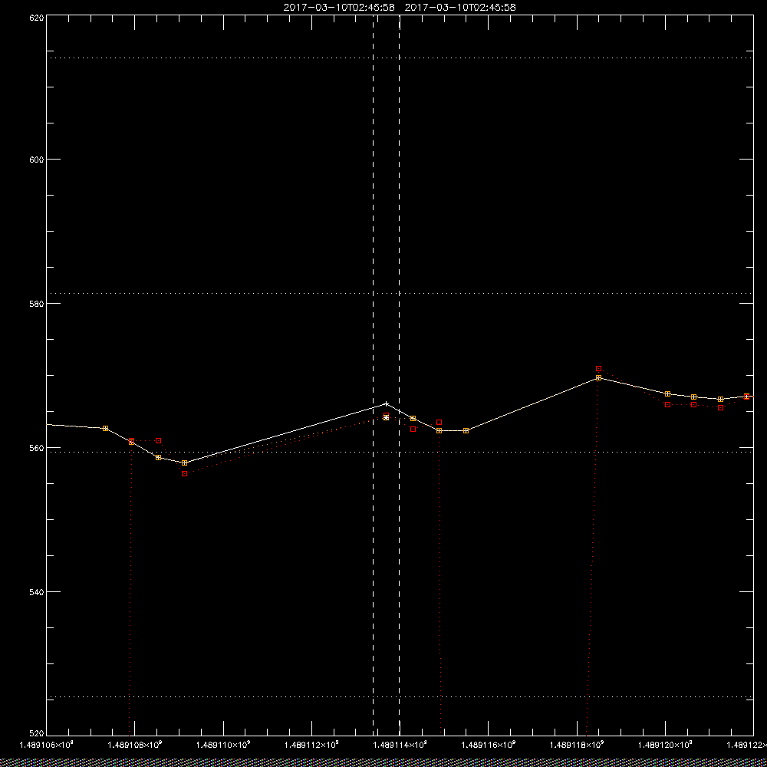Click the 1.489108×10⁹ x-axis label
Screen dimensions: 767x767
[135, 745]
